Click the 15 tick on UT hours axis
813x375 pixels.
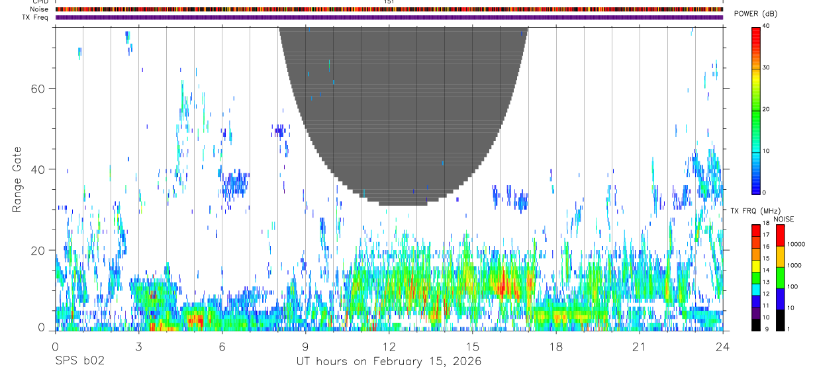[472, 346]
